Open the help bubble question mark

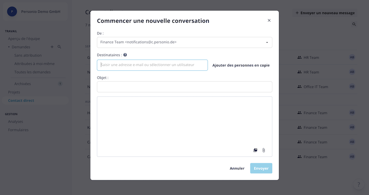(x=358, y=184)
